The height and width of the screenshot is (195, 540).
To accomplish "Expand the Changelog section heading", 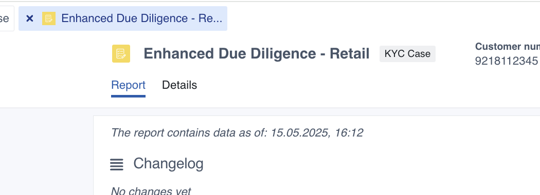I will click(x=168, y=164).
